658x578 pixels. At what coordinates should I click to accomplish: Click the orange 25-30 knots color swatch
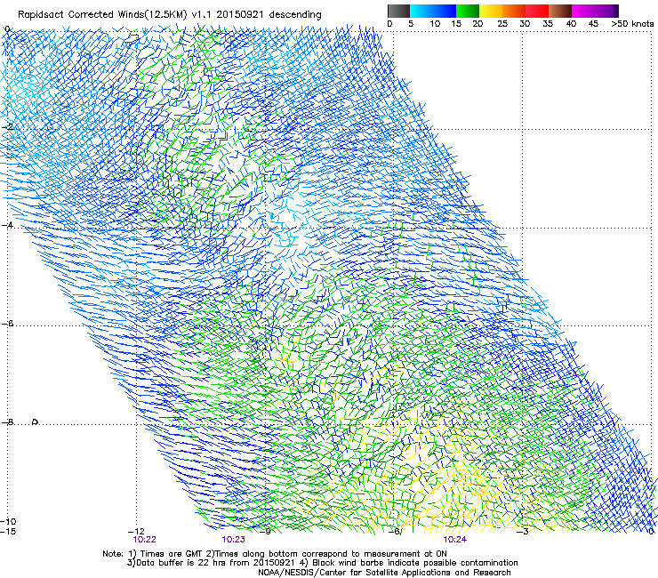pyautogui.click(x=514, y=11)
